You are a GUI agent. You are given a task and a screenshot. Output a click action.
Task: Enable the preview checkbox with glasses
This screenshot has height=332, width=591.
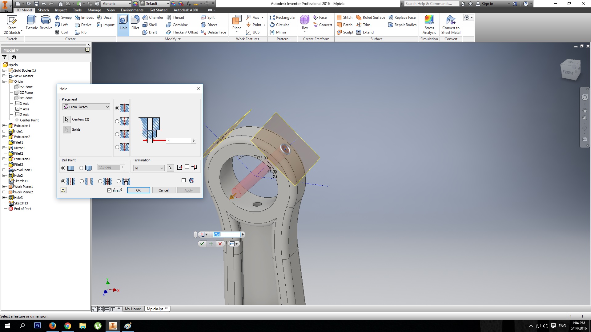point(109,191)
